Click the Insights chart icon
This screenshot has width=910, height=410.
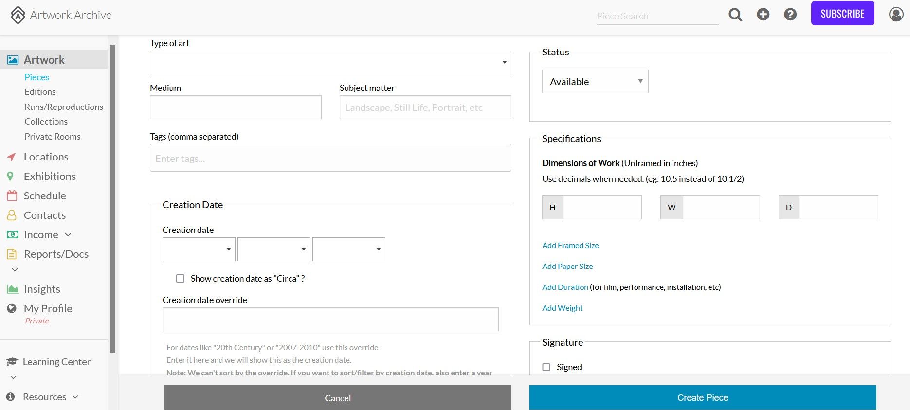point(13,289)
